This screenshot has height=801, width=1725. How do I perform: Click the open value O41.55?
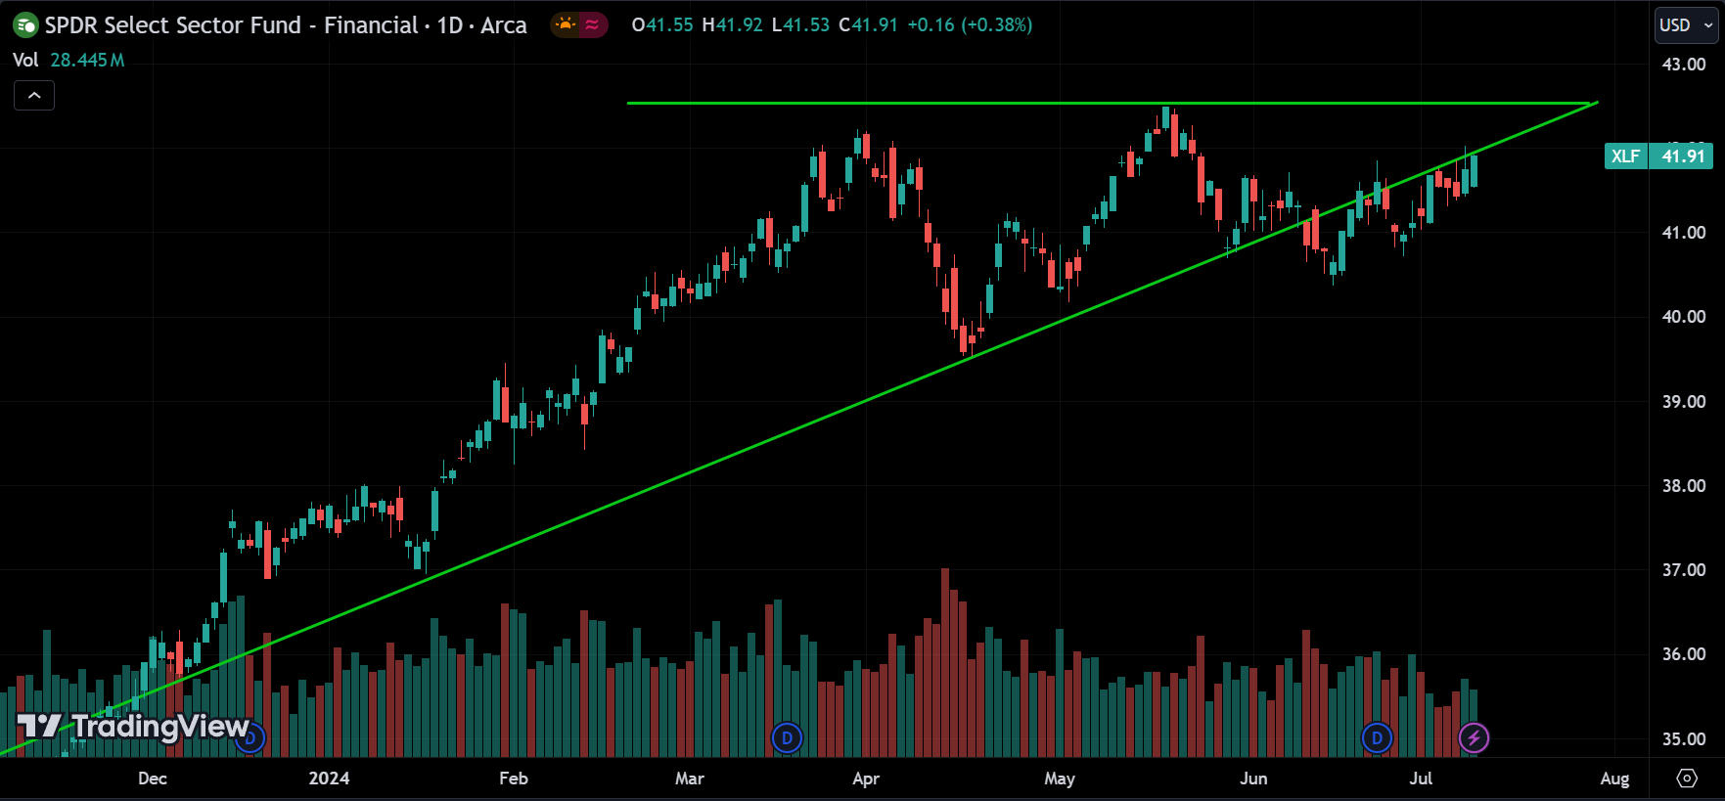point(662,25)
